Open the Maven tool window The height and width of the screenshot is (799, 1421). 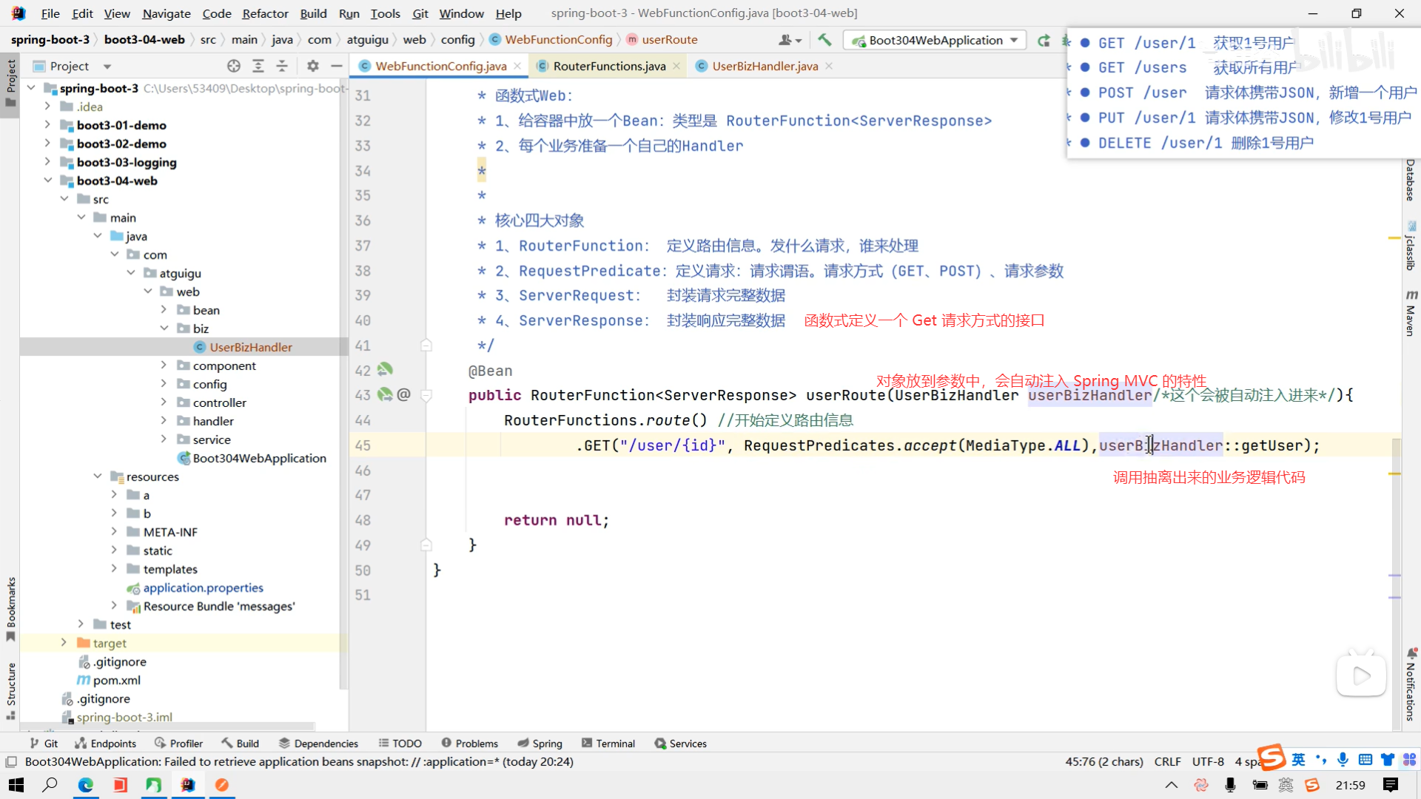1411,313
